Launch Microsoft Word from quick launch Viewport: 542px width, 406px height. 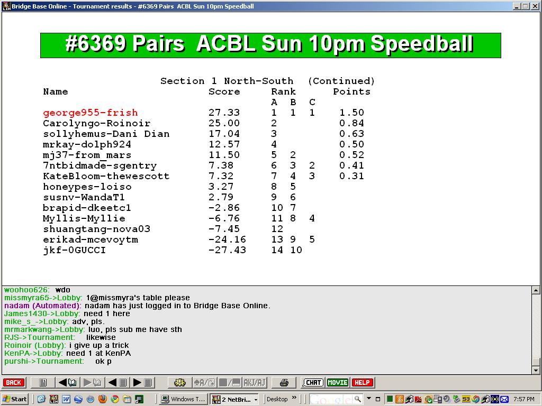point(66,399)
